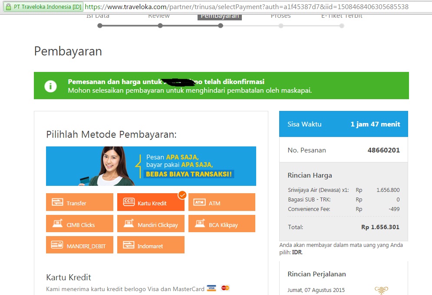
Task: Click the Rincian Harga heading
Action: (x=310, y=175)
